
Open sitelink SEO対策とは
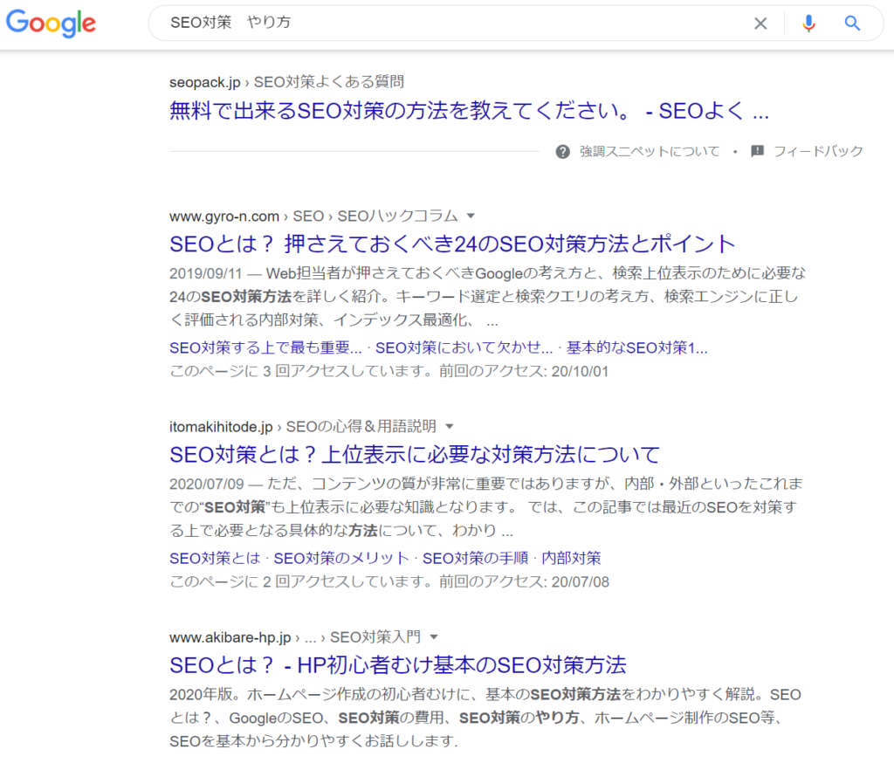(215, 558)
